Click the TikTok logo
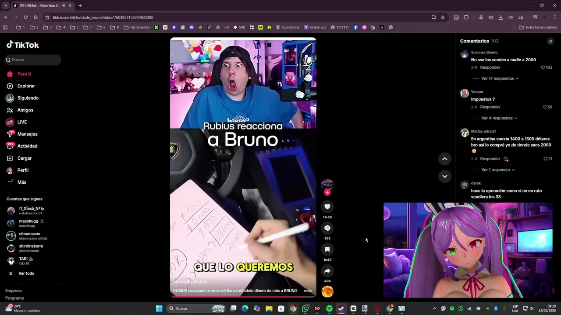Image resolution: width=561 pixels, height=315 pixels. point(23,45)
